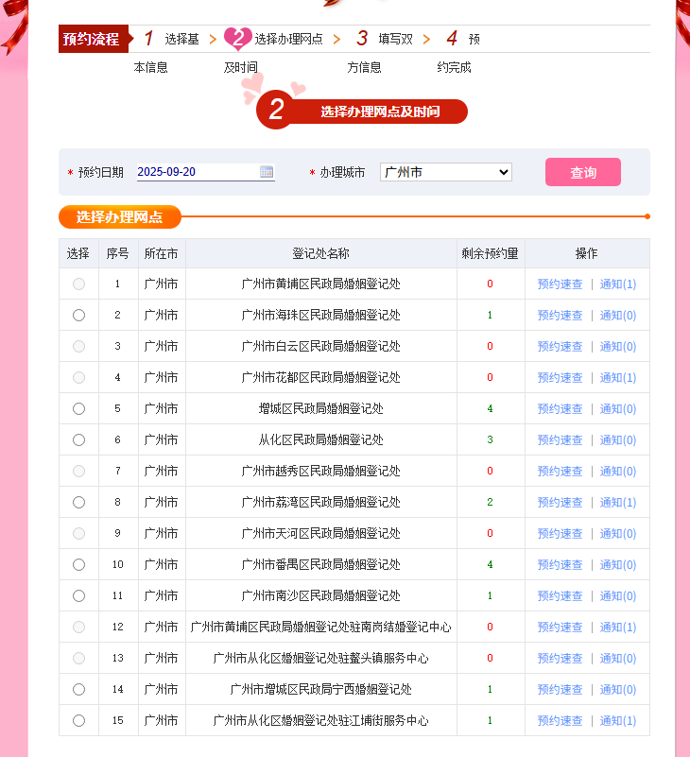The width and height of the screenshot is (690, 757).
Task: Expand the 办理城市 dropdown showing 广州市
Action: click(445, 172)
